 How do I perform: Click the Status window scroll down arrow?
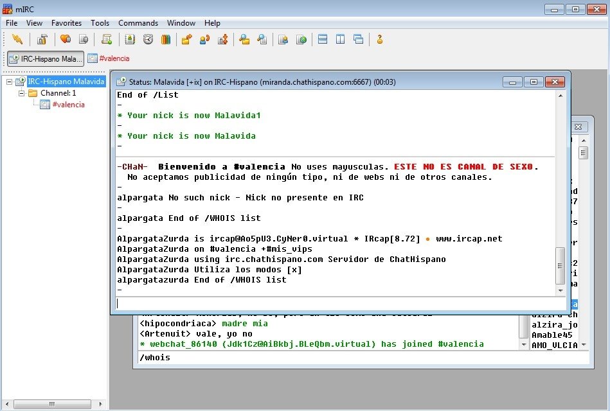point(561,290)
